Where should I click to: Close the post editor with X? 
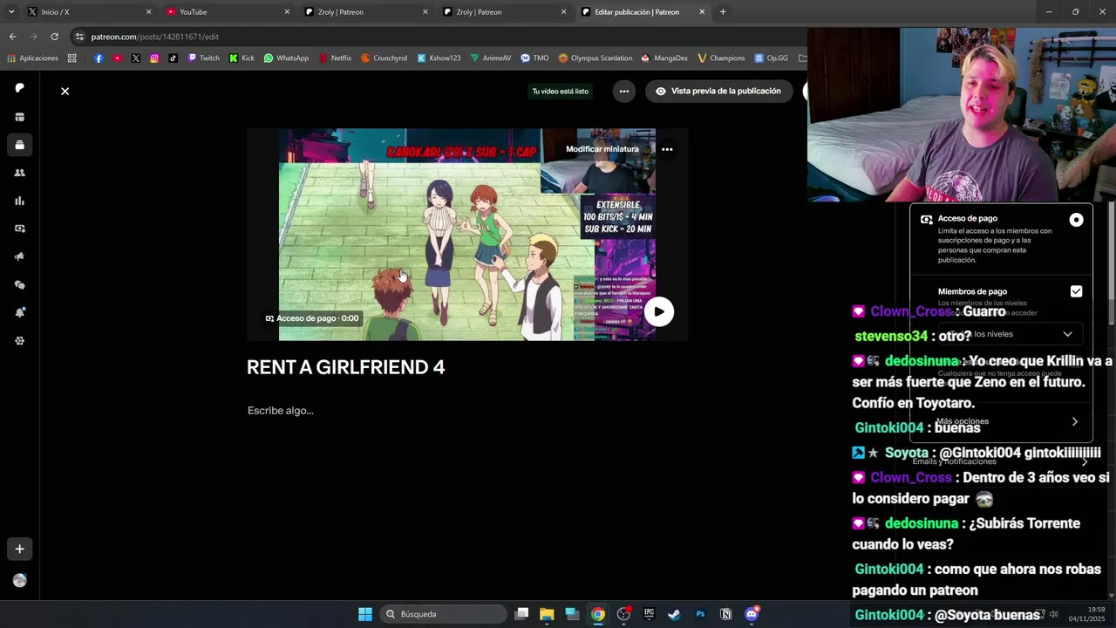[65, 91]
